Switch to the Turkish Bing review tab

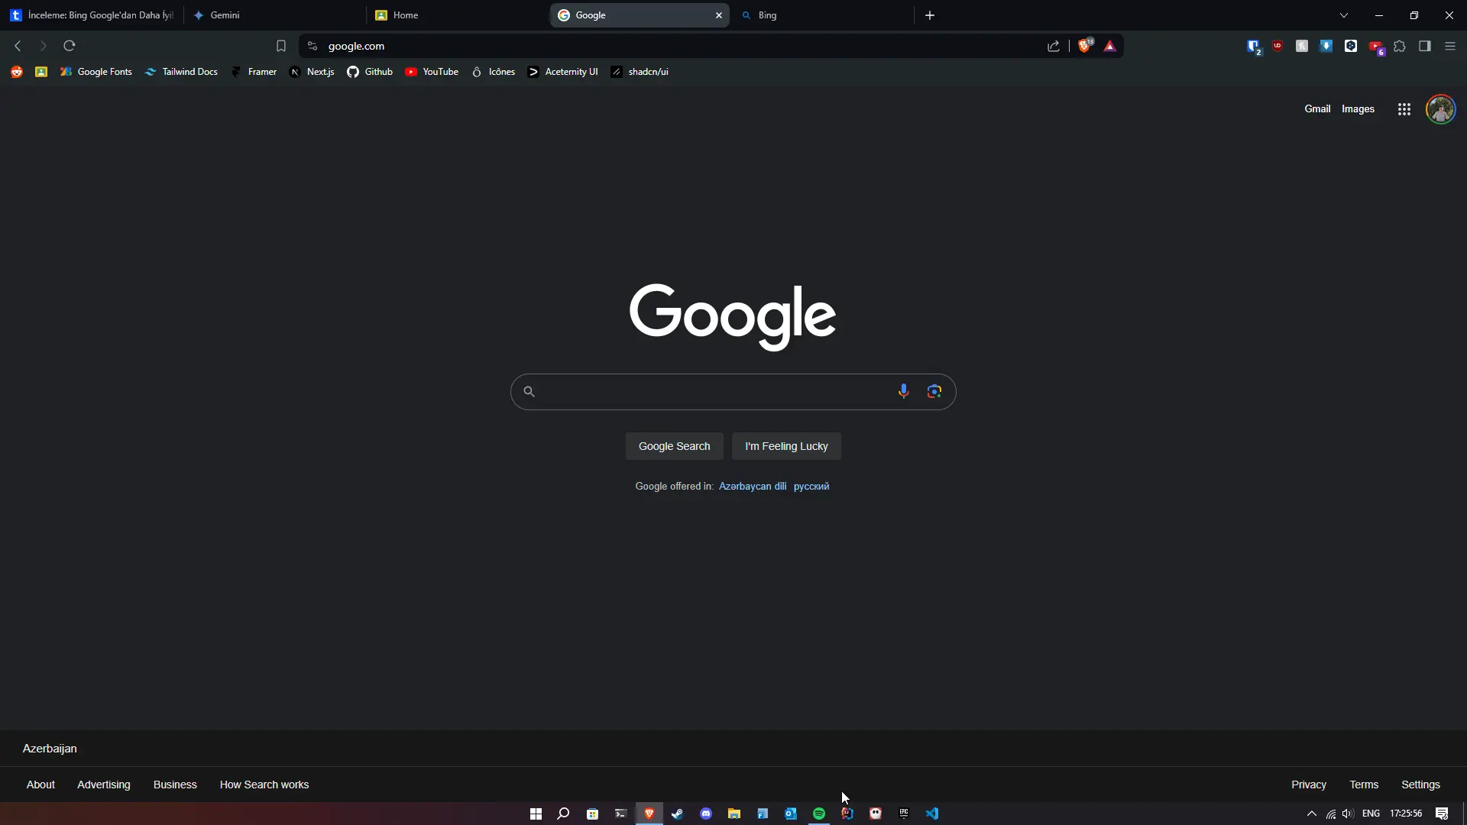point(92,15)
